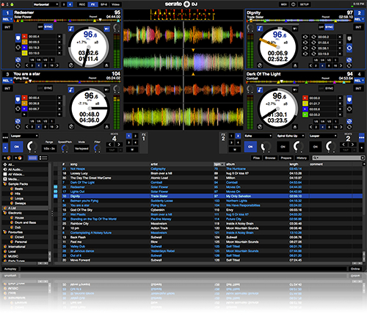Click censor icon on Redeemer deck platter
This screenshot has height=323, width=367.
[x=71, y=65]
